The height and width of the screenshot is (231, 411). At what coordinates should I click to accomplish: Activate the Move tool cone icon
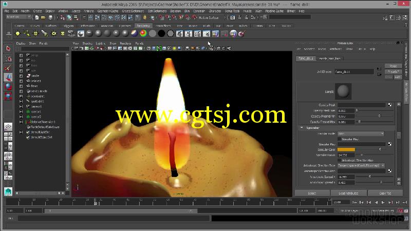8,78
